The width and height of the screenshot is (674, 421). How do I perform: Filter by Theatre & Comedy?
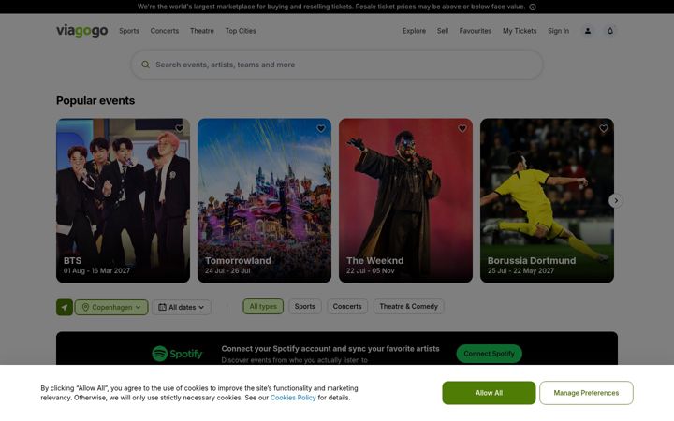pyautogui.click(x=409, y=306)
